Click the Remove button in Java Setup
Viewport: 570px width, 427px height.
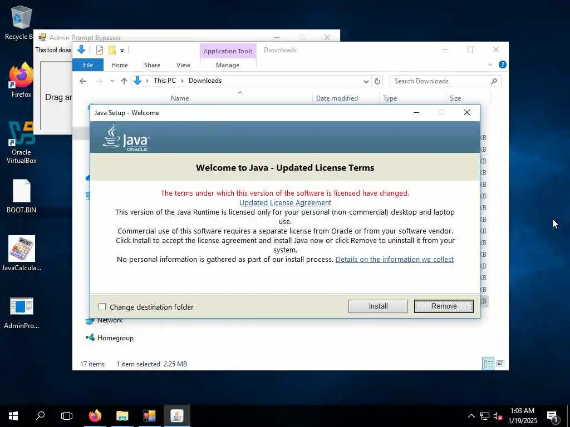click(444, 306)
